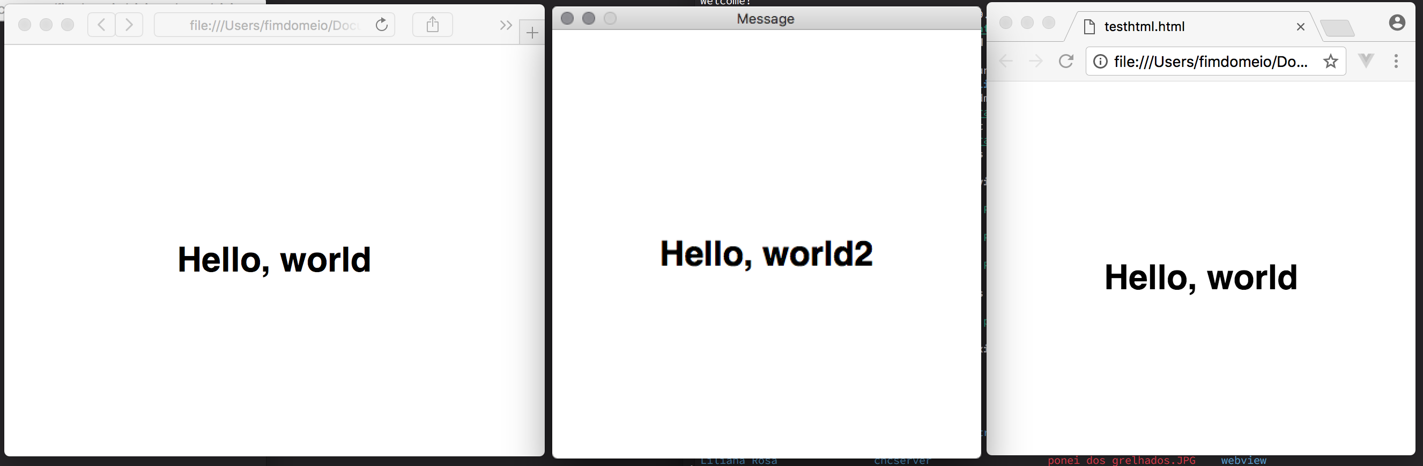Screen dimensions: 1423x466
Task: Close the testhtml.html tab in Chrome
Action: click(1300, 26)
